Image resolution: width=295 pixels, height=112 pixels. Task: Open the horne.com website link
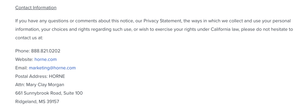point(46,59)
